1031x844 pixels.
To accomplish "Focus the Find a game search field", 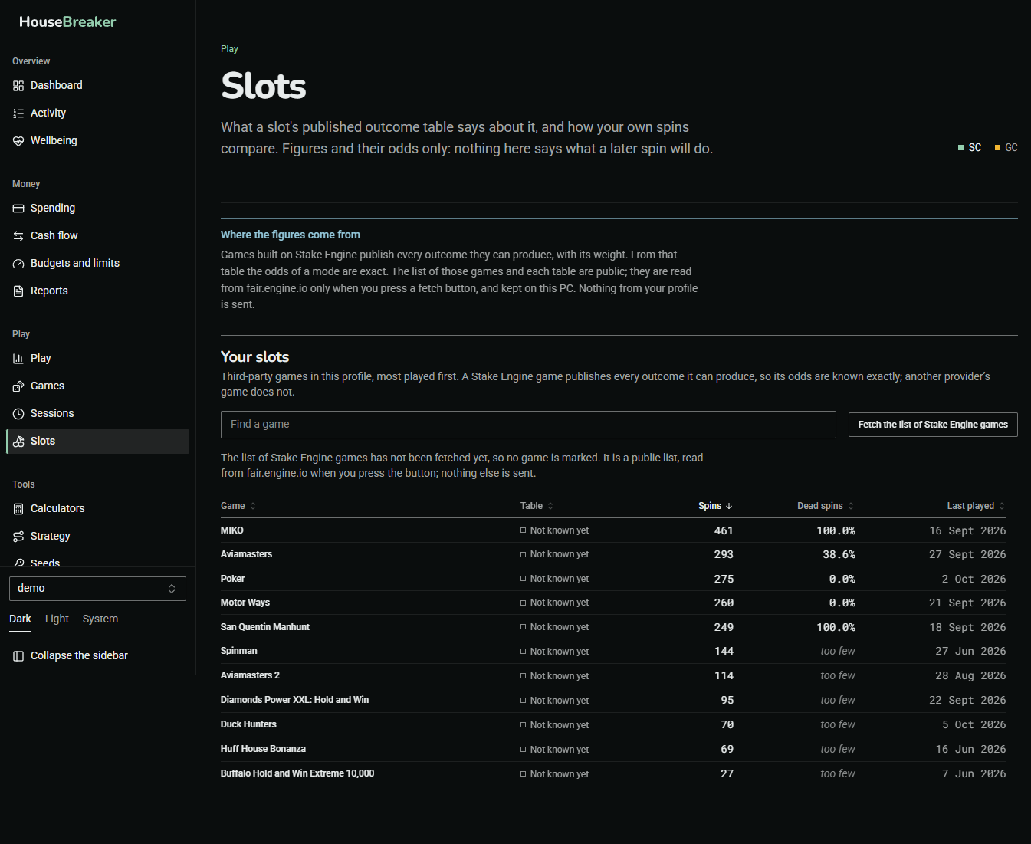I will tap(528, 425).
